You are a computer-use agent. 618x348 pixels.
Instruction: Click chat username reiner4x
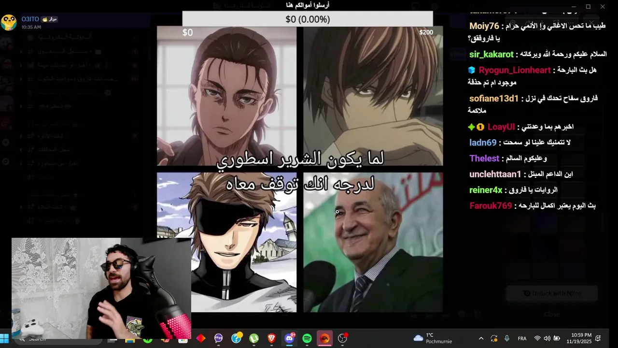coord(486,190)
